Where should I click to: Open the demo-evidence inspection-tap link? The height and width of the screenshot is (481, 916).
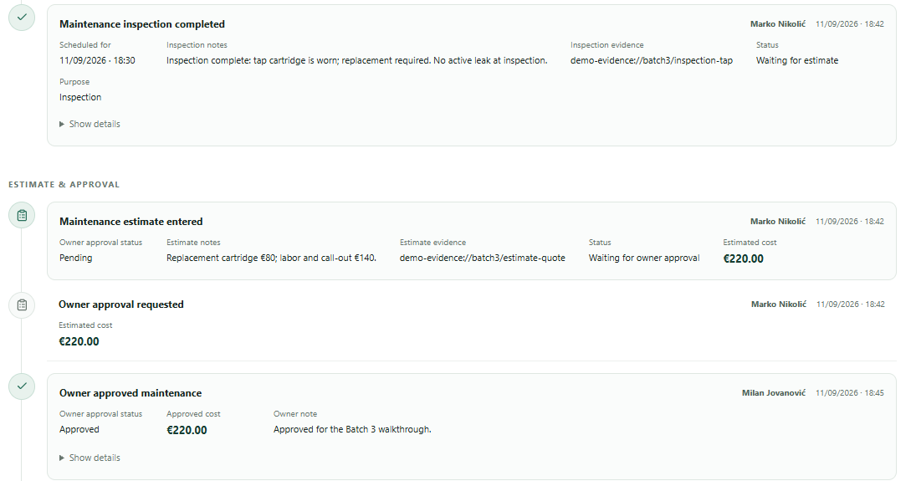[x=652, y=60]
